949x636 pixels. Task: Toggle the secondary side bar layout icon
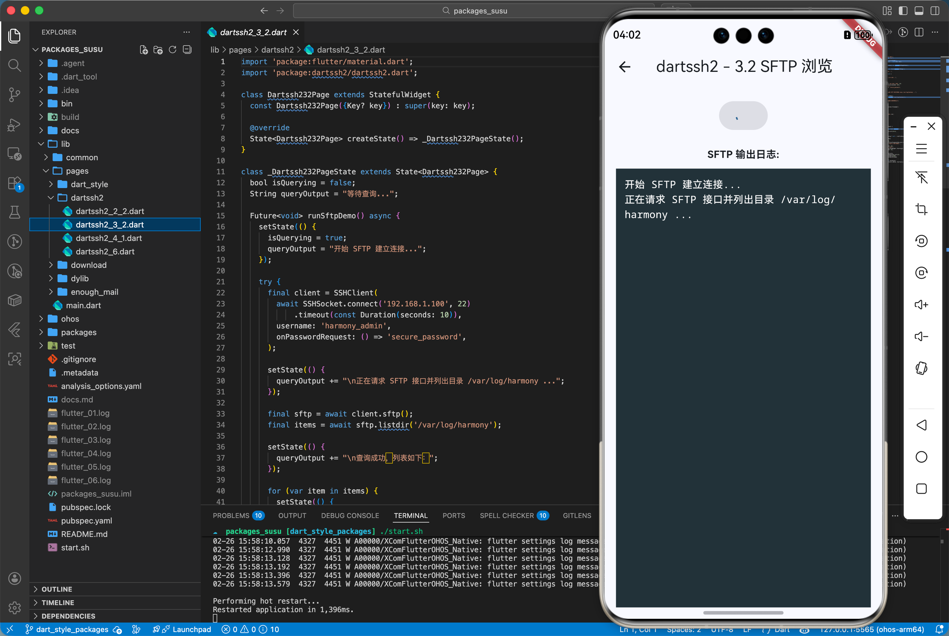(x=935, y=10)
